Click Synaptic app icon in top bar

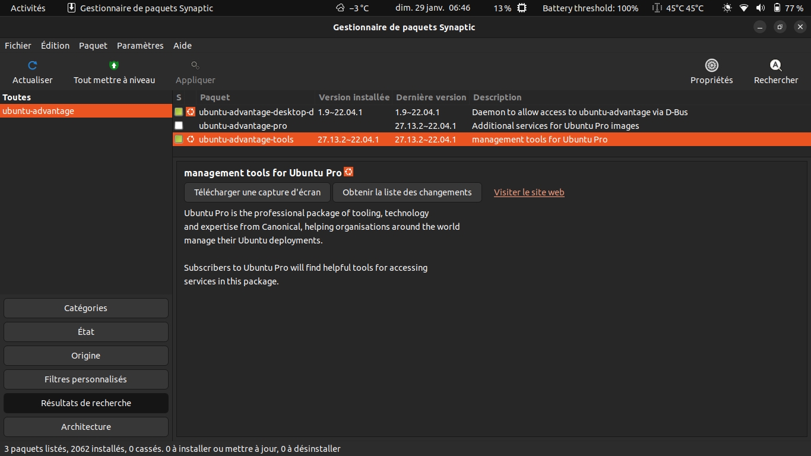71,8
